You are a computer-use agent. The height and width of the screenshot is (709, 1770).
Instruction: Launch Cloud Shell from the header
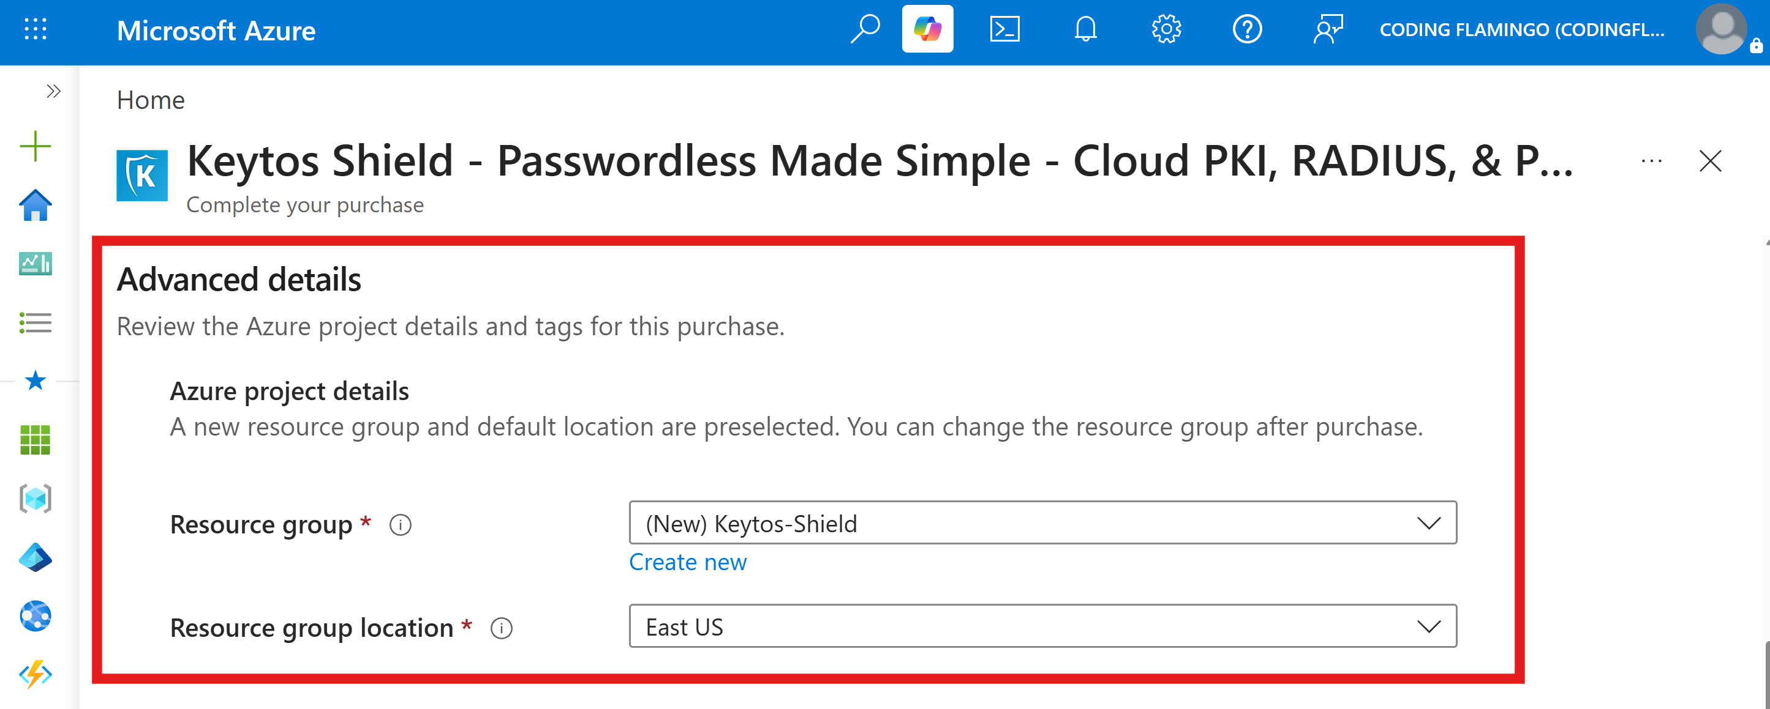coord(1004,29)
